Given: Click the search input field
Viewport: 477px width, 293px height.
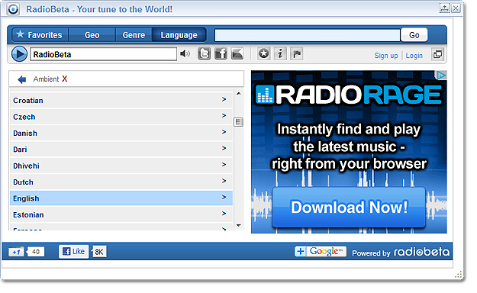Looking at the screenshot, I should click(x=308, y=35).
